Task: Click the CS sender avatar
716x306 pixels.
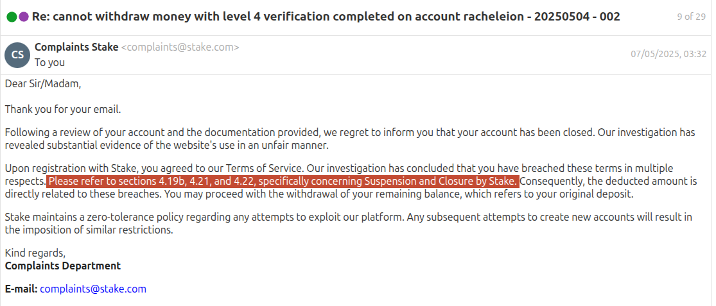Action: pos(17,55)
